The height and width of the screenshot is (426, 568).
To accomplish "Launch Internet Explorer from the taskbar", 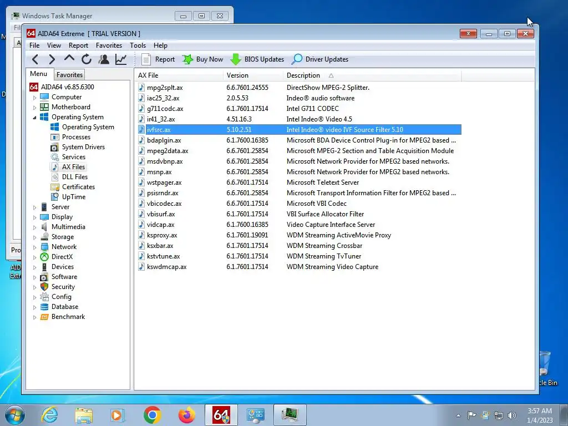I will point(49,415).
